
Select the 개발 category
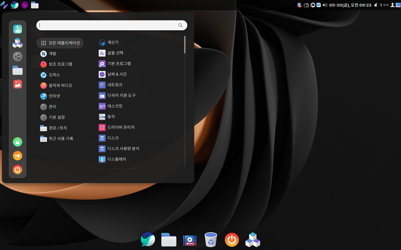tap(48, 53)
